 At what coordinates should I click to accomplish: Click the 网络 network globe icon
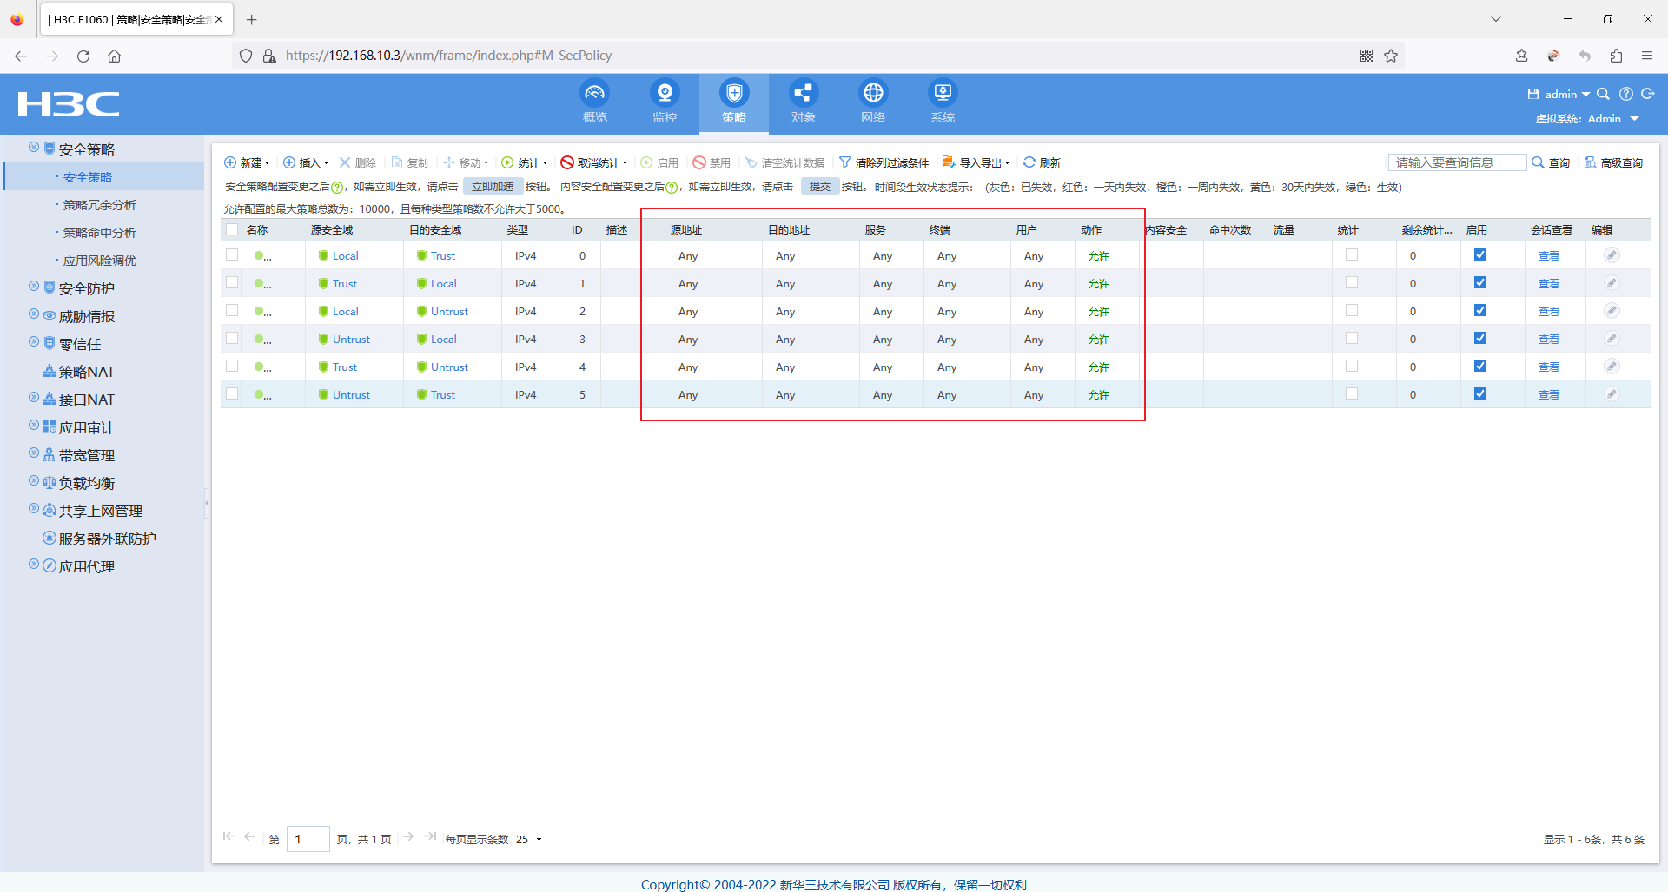coord(873,93)
